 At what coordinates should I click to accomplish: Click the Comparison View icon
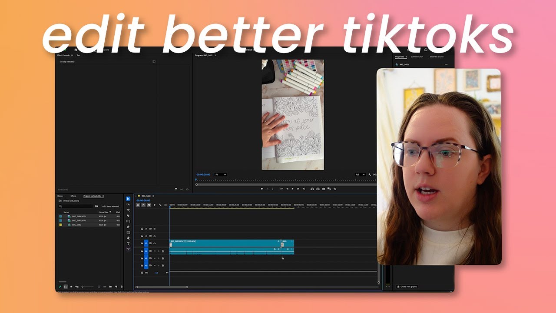[x=329, y=189]
